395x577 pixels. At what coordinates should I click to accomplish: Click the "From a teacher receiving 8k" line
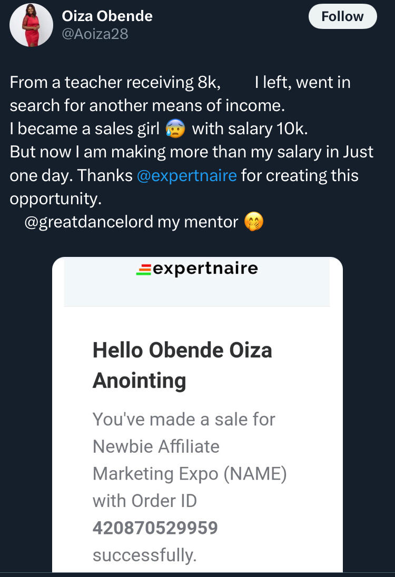[115, 83]
